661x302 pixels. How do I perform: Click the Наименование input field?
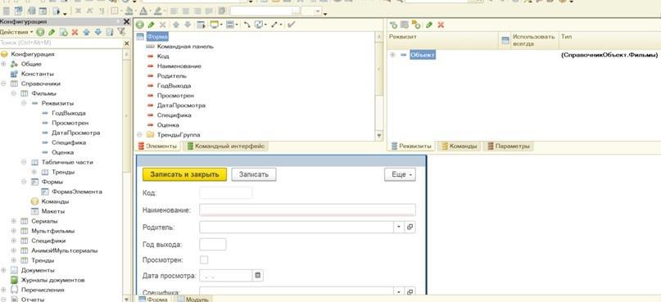(x=307, y=210)
